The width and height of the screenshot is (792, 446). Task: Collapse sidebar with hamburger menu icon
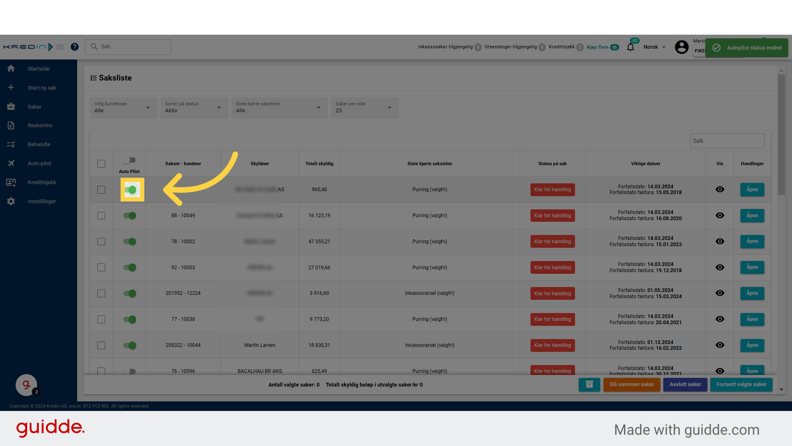point(60,47)
